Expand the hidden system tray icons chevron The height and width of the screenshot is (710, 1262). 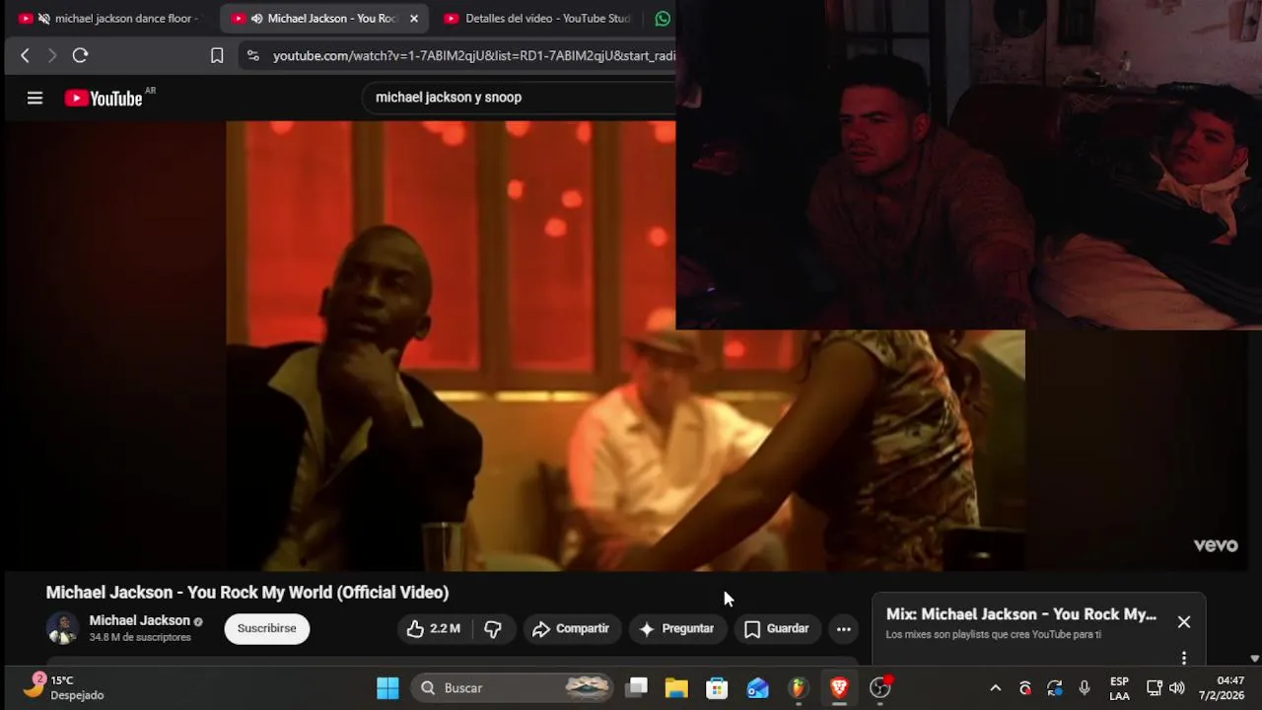click(996, 688)
